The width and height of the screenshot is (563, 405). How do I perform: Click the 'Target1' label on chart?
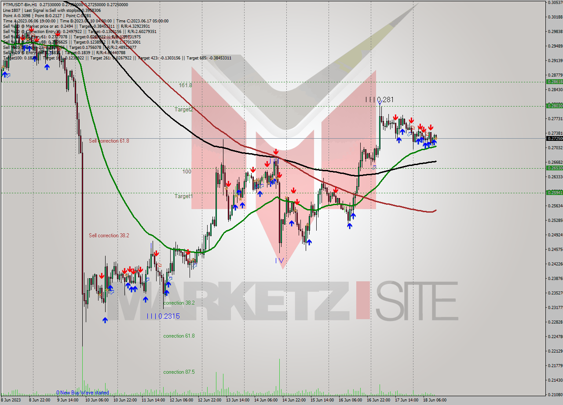[183, 196]
